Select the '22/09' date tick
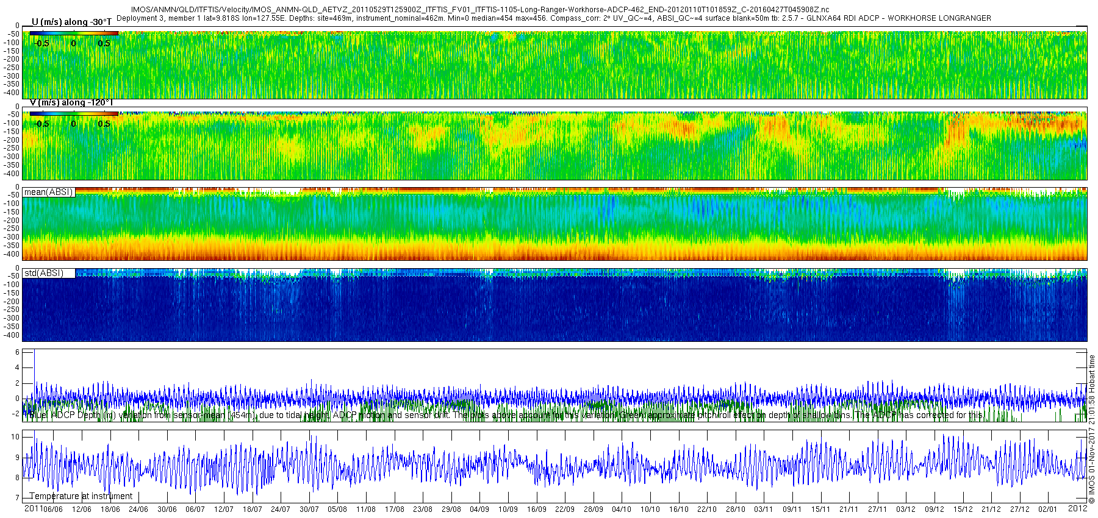 pos(565,509)
